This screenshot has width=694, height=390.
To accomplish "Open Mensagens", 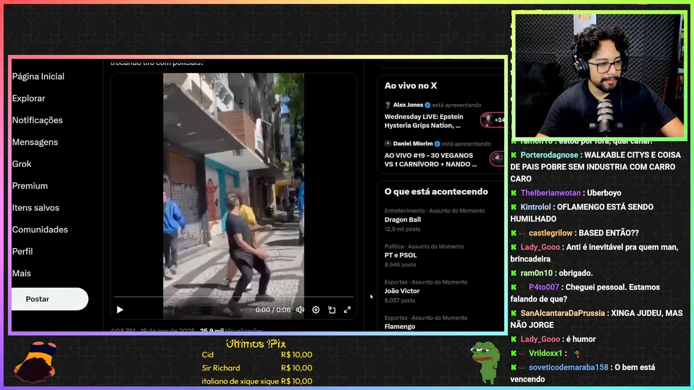I will (x=35, y=142).
